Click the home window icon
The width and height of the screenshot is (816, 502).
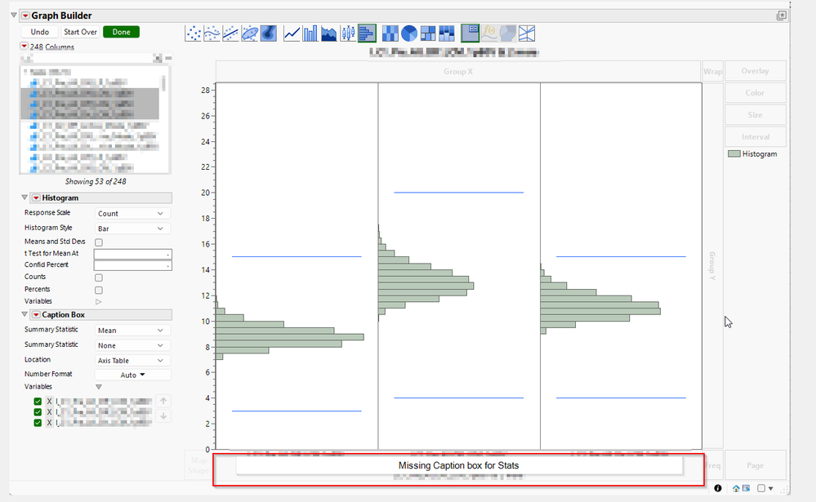[x=736, y=488]
